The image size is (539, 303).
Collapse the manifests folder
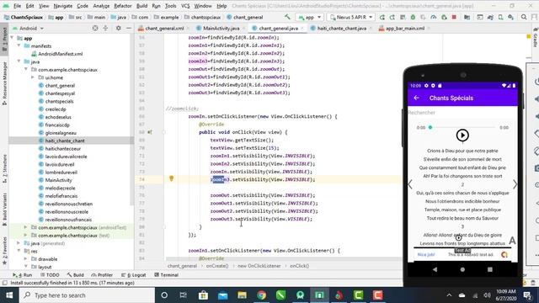[19, 45]
